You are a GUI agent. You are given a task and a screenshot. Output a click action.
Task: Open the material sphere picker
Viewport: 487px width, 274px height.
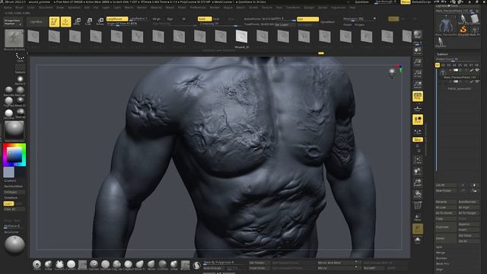14,129
